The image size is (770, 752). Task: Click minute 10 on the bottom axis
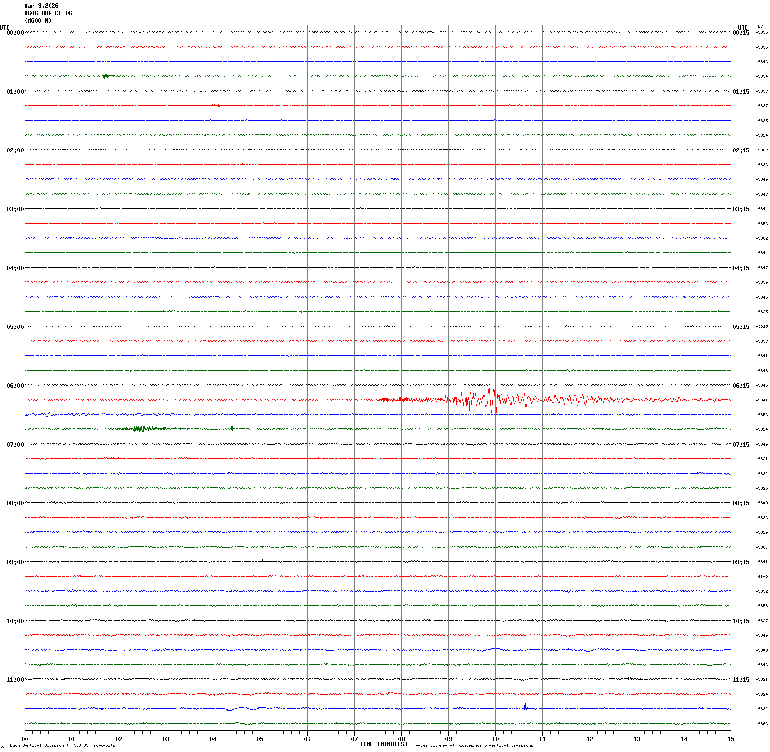tap(495, 739)
